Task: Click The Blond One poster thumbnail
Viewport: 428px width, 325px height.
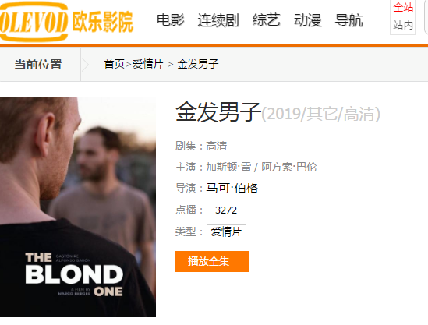Action: 78,207
